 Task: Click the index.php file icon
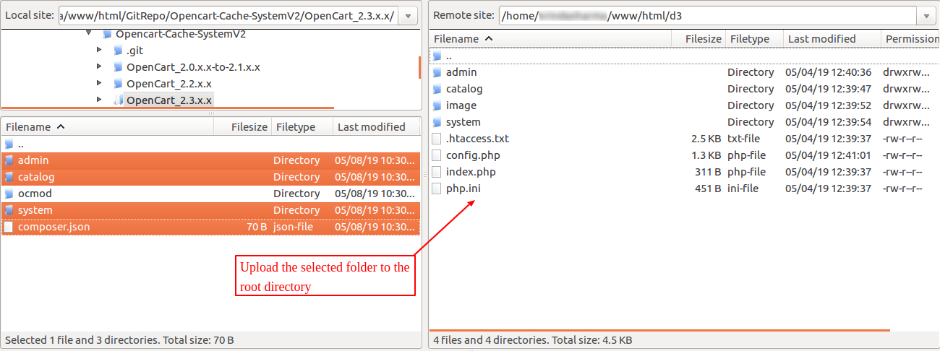coord(436,171)
